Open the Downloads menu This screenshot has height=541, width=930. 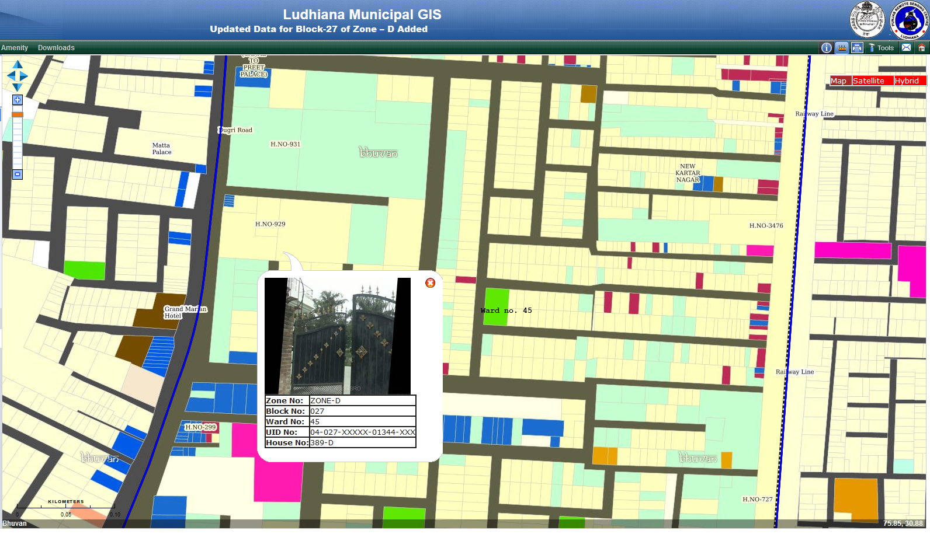56,48
